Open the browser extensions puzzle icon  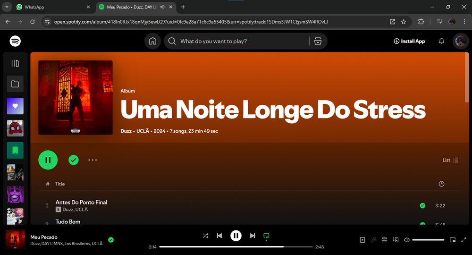coord(421,22)
